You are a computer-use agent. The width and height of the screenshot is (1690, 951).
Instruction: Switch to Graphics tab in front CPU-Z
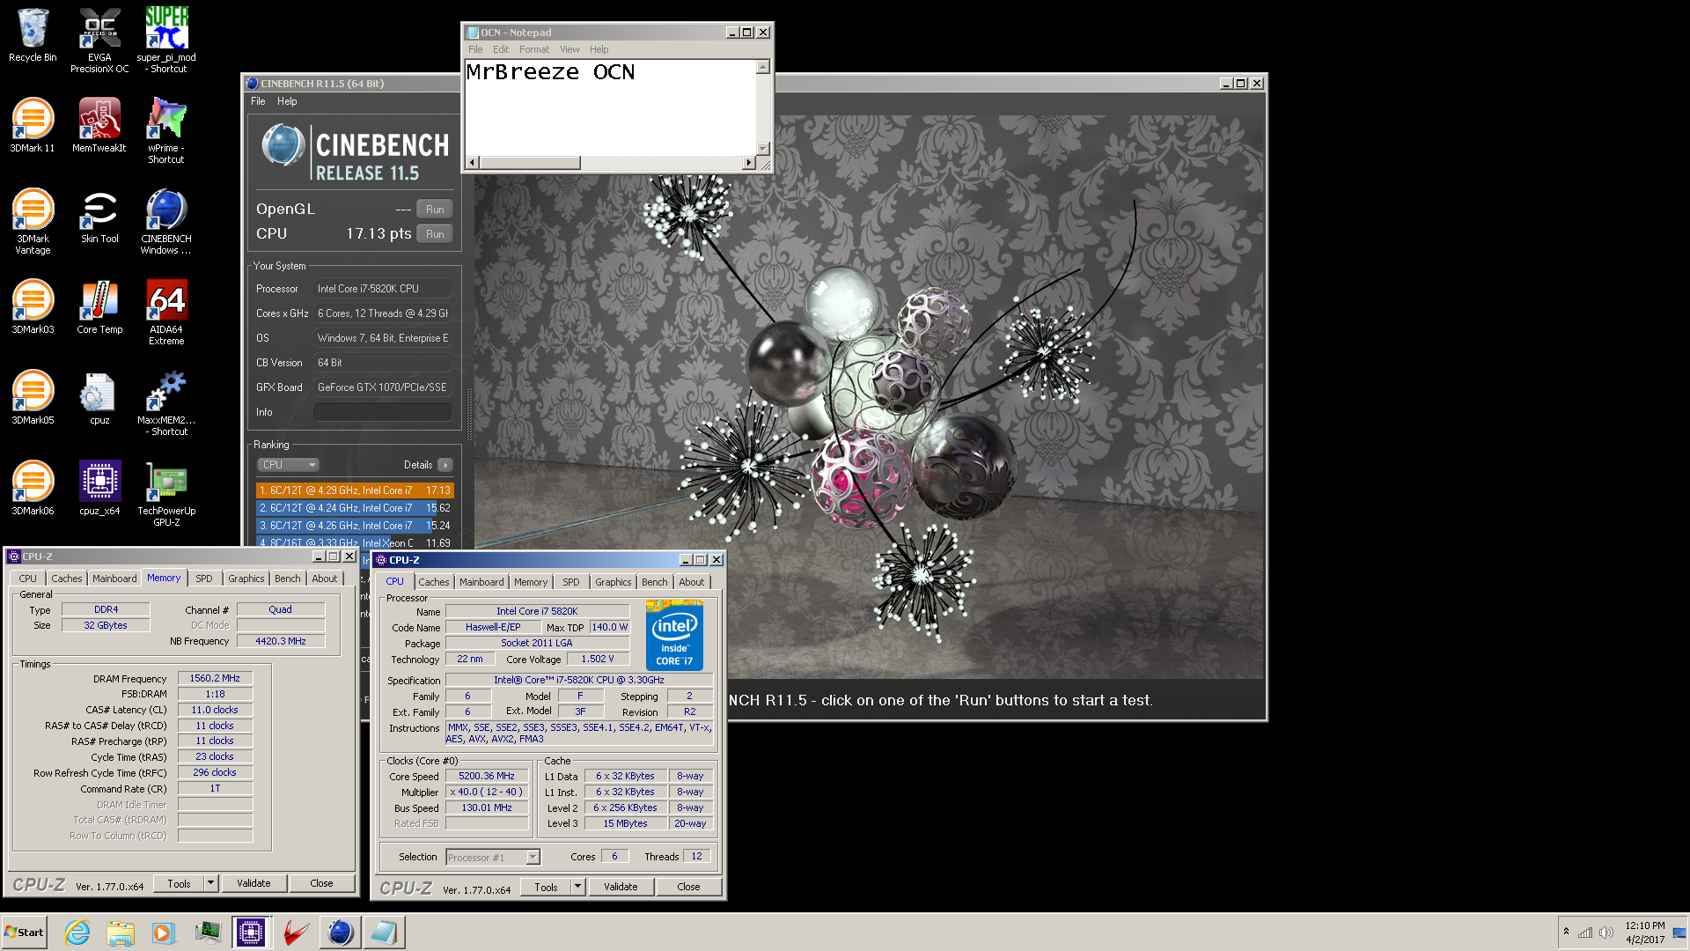pyautogui.click(x=613, y=582)
